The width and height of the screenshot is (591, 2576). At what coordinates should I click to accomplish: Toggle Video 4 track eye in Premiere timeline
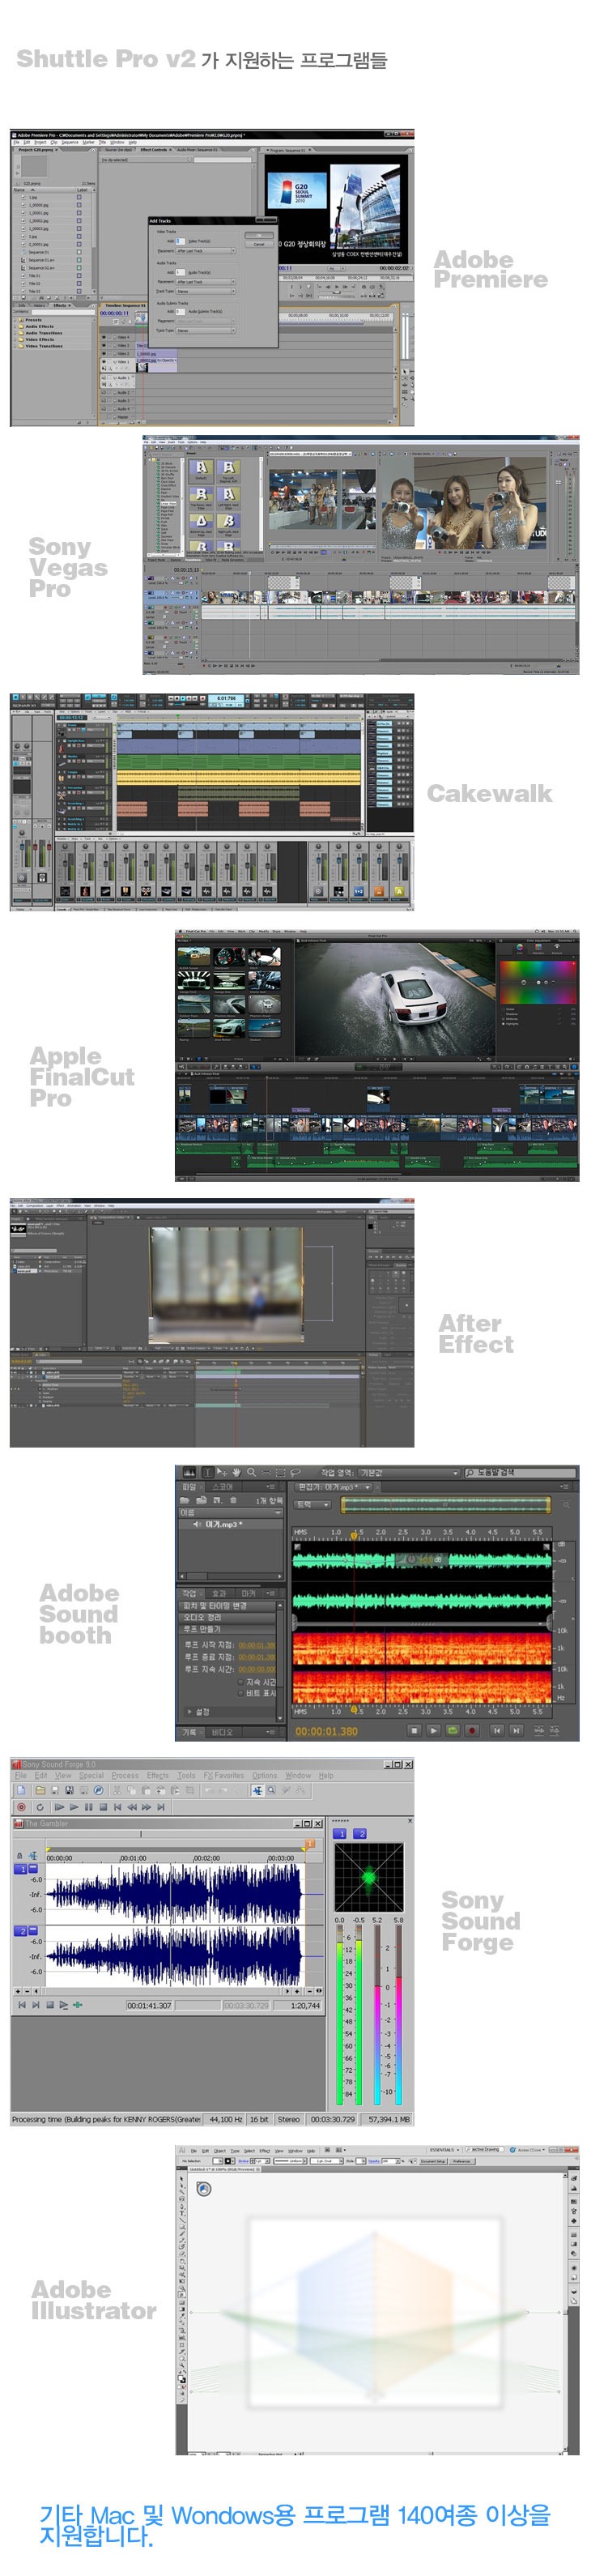[x=104, y=337]
